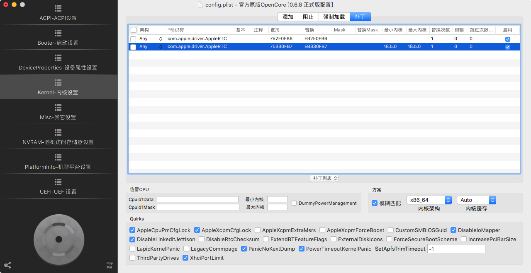
Task: Open the Misc settings section icon
Action: [x=58, y=108]
